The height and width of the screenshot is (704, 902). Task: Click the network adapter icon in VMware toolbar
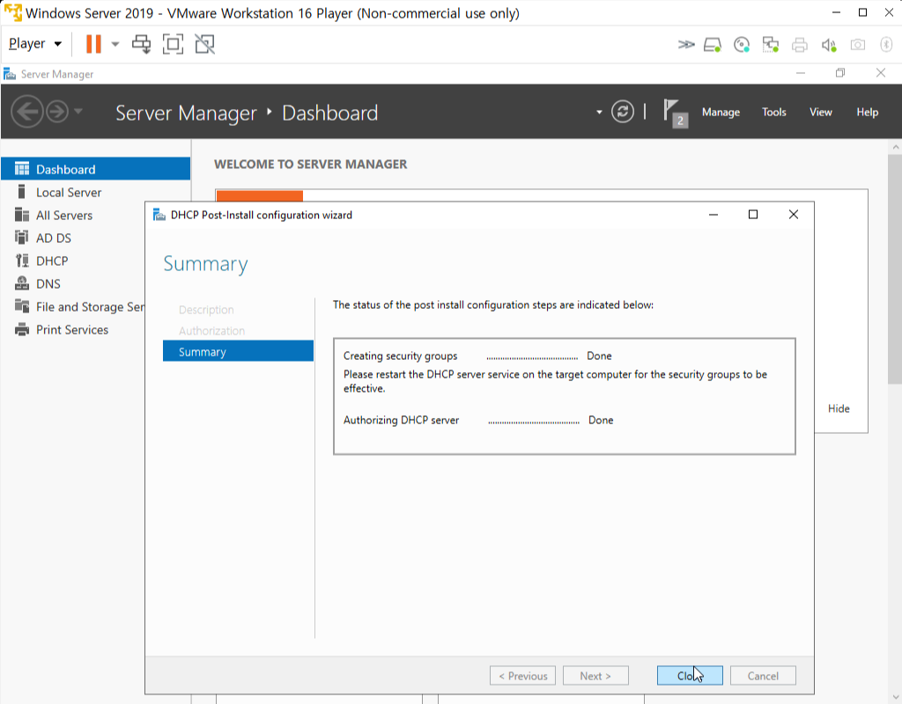pos(770,45)
